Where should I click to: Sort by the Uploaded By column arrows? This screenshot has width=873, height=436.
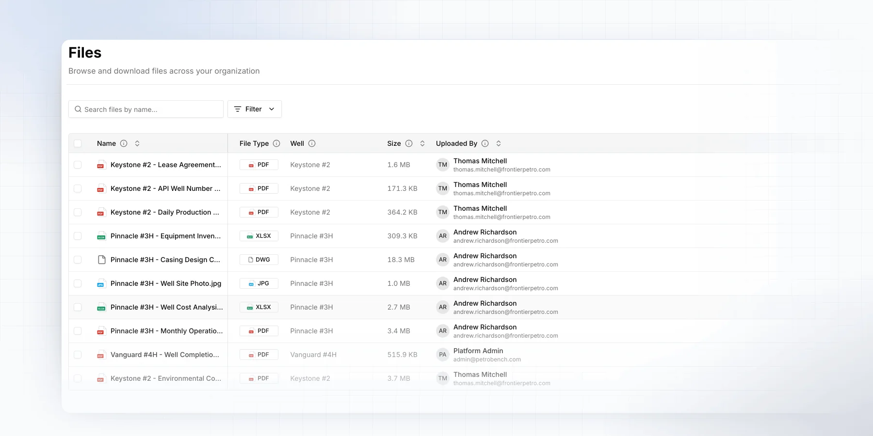[499, 143]
